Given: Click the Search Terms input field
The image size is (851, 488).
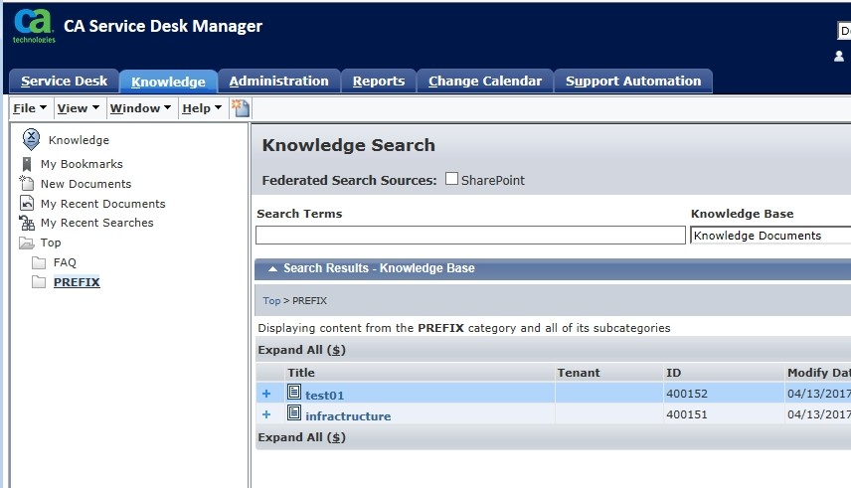Looking at the screenshot, I should click(470, 236).
